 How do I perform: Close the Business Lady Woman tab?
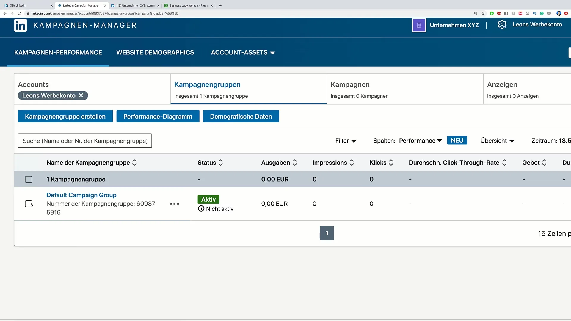click(212, 5)
